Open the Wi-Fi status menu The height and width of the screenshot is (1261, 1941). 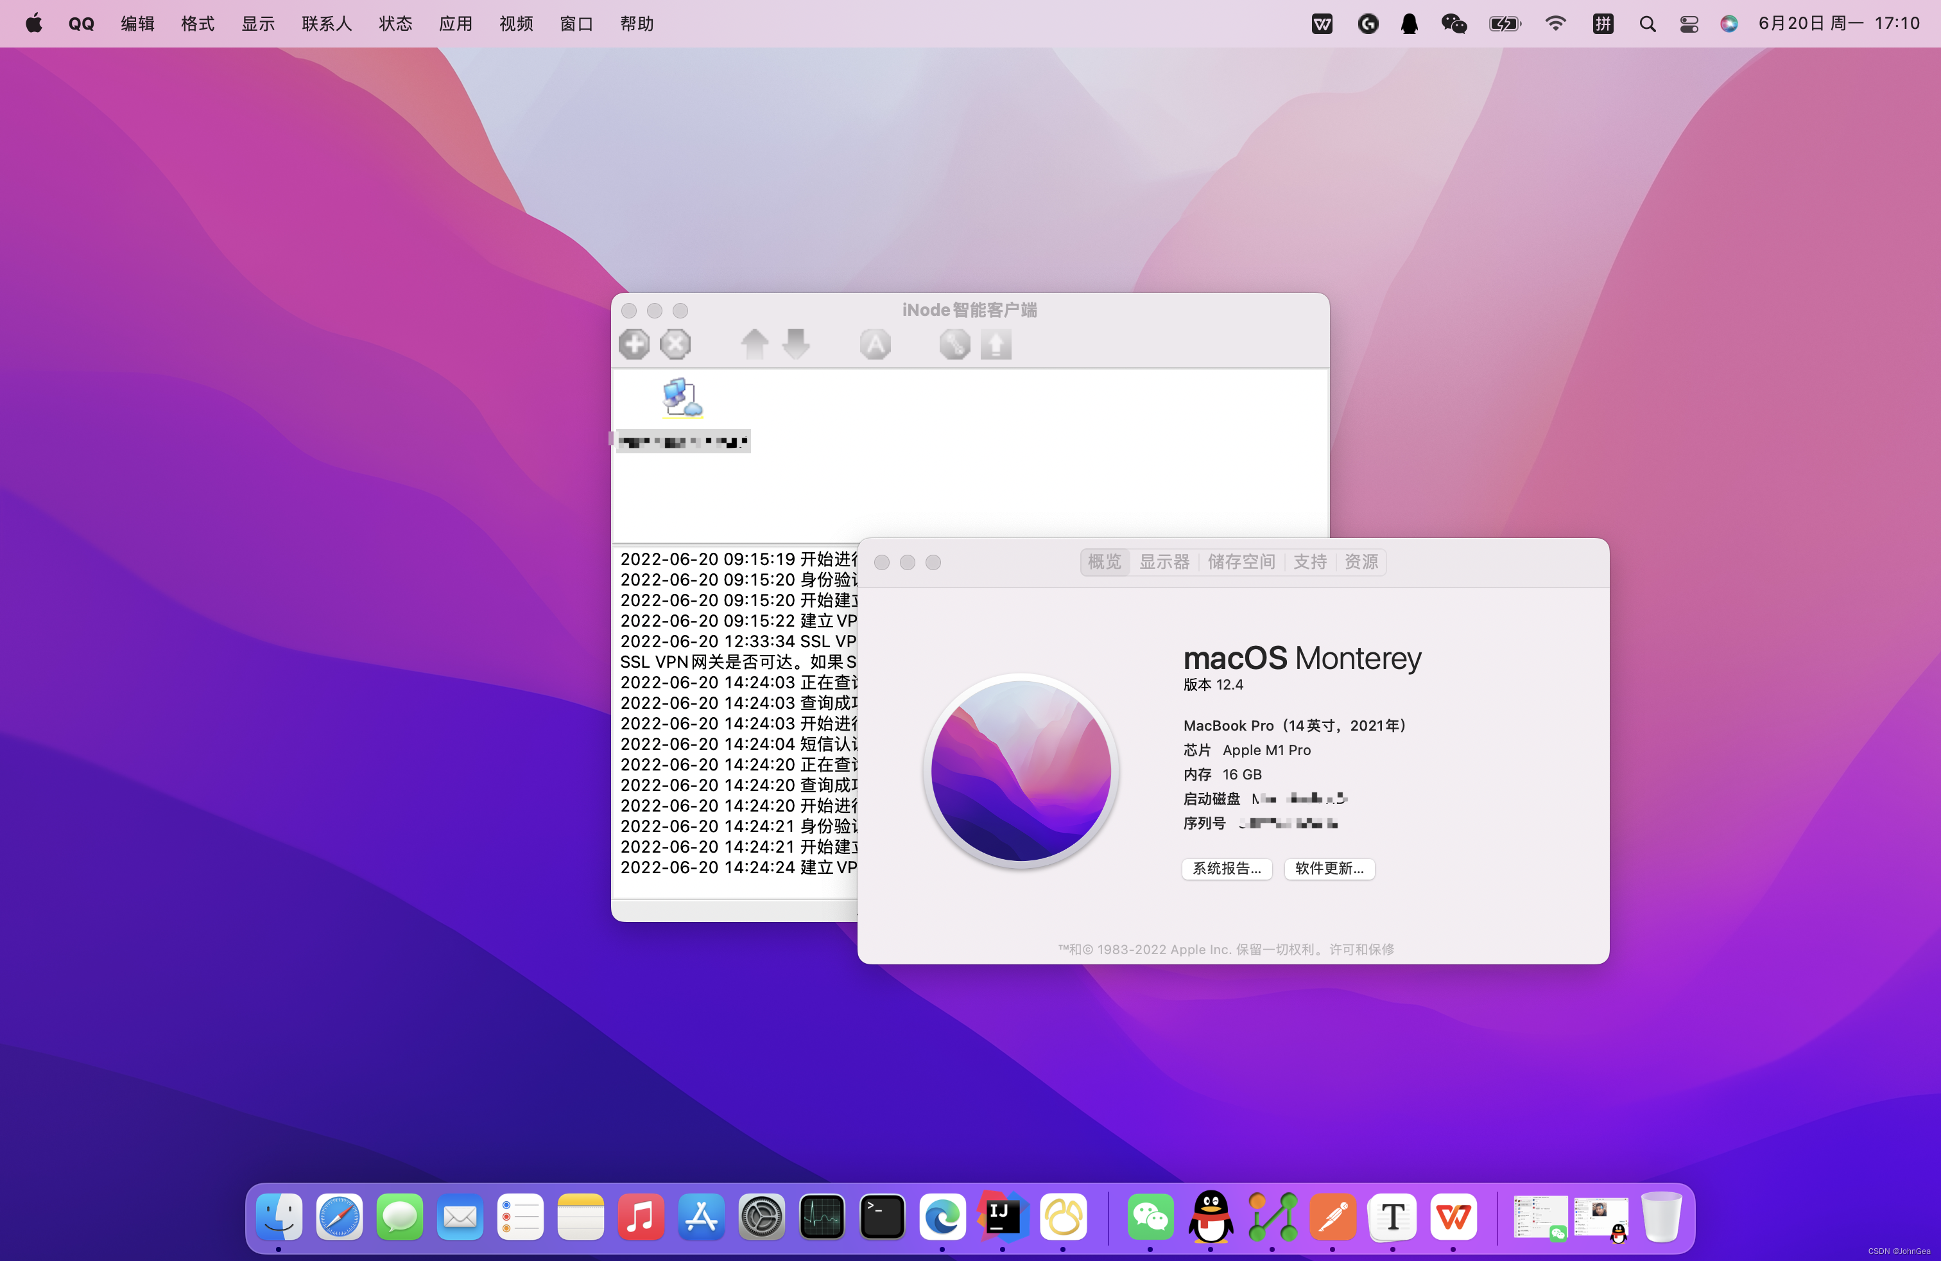coord(1555,24)
